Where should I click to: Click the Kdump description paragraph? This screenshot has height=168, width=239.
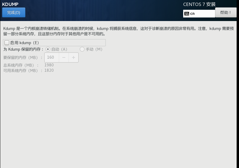[x=118, y=31]
